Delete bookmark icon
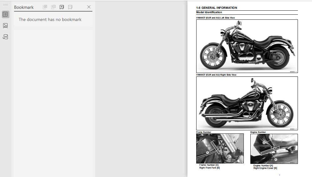 tap(70, 7)
